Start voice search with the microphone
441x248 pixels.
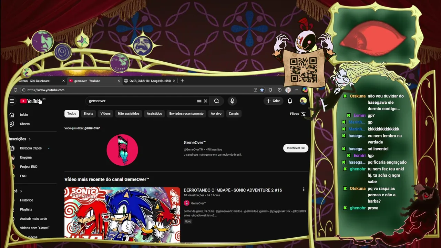[x=232, y=101]
